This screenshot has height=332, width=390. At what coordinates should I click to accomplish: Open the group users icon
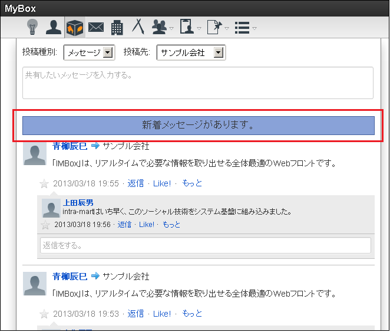160,27
